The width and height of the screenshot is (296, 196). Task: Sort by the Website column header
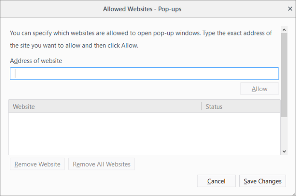pyautogui.click(x=104, y=107)
